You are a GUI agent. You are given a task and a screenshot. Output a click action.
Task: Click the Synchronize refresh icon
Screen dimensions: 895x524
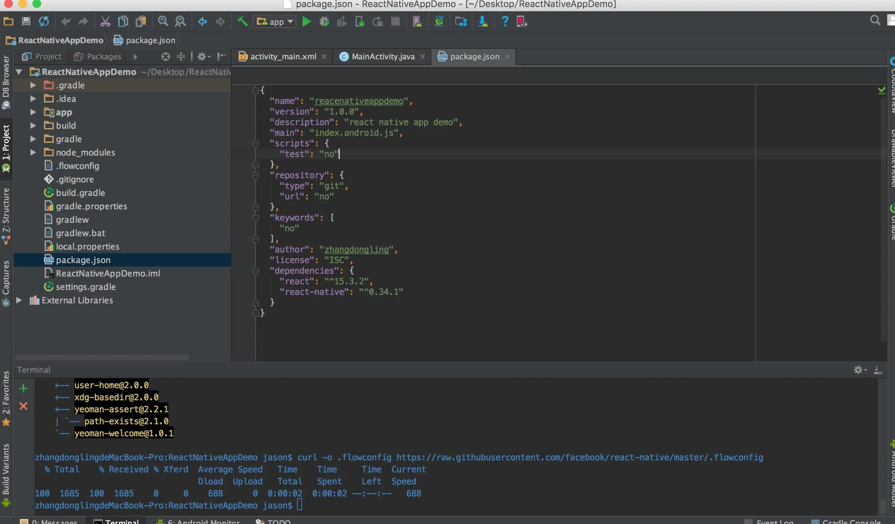pos(44,21)
